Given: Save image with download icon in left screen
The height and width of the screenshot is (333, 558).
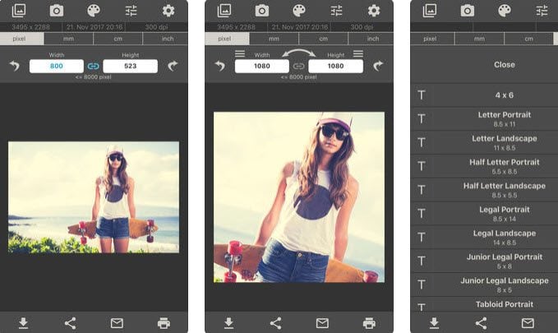Looking at the screenshot, I should coord(24,323).
